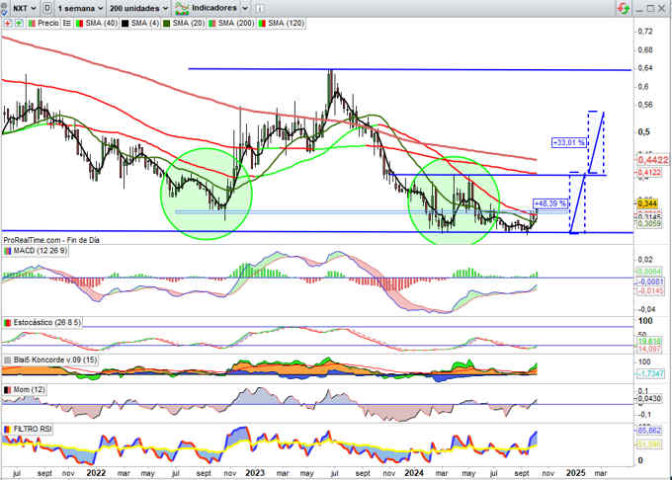Viewport: 672px width, 480px height.
Task: Open SMA (4) indicator settings
Action: click(x=145, y=23)
